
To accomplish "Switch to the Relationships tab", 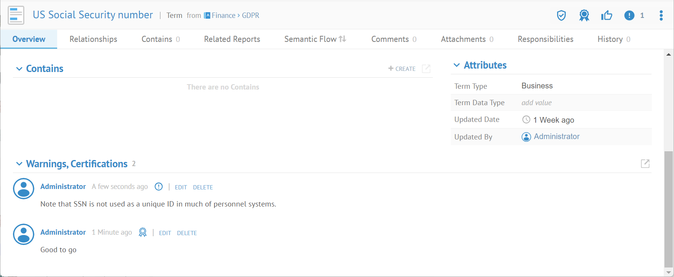I will coord(93,39).
